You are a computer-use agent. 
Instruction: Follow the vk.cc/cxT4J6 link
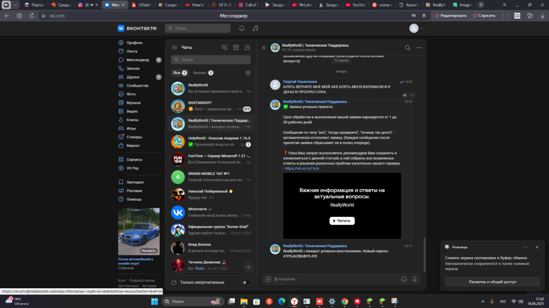tap(302, 168)
